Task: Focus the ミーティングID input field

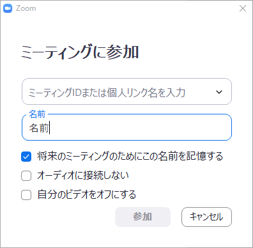Action: [x=126, y=91]
